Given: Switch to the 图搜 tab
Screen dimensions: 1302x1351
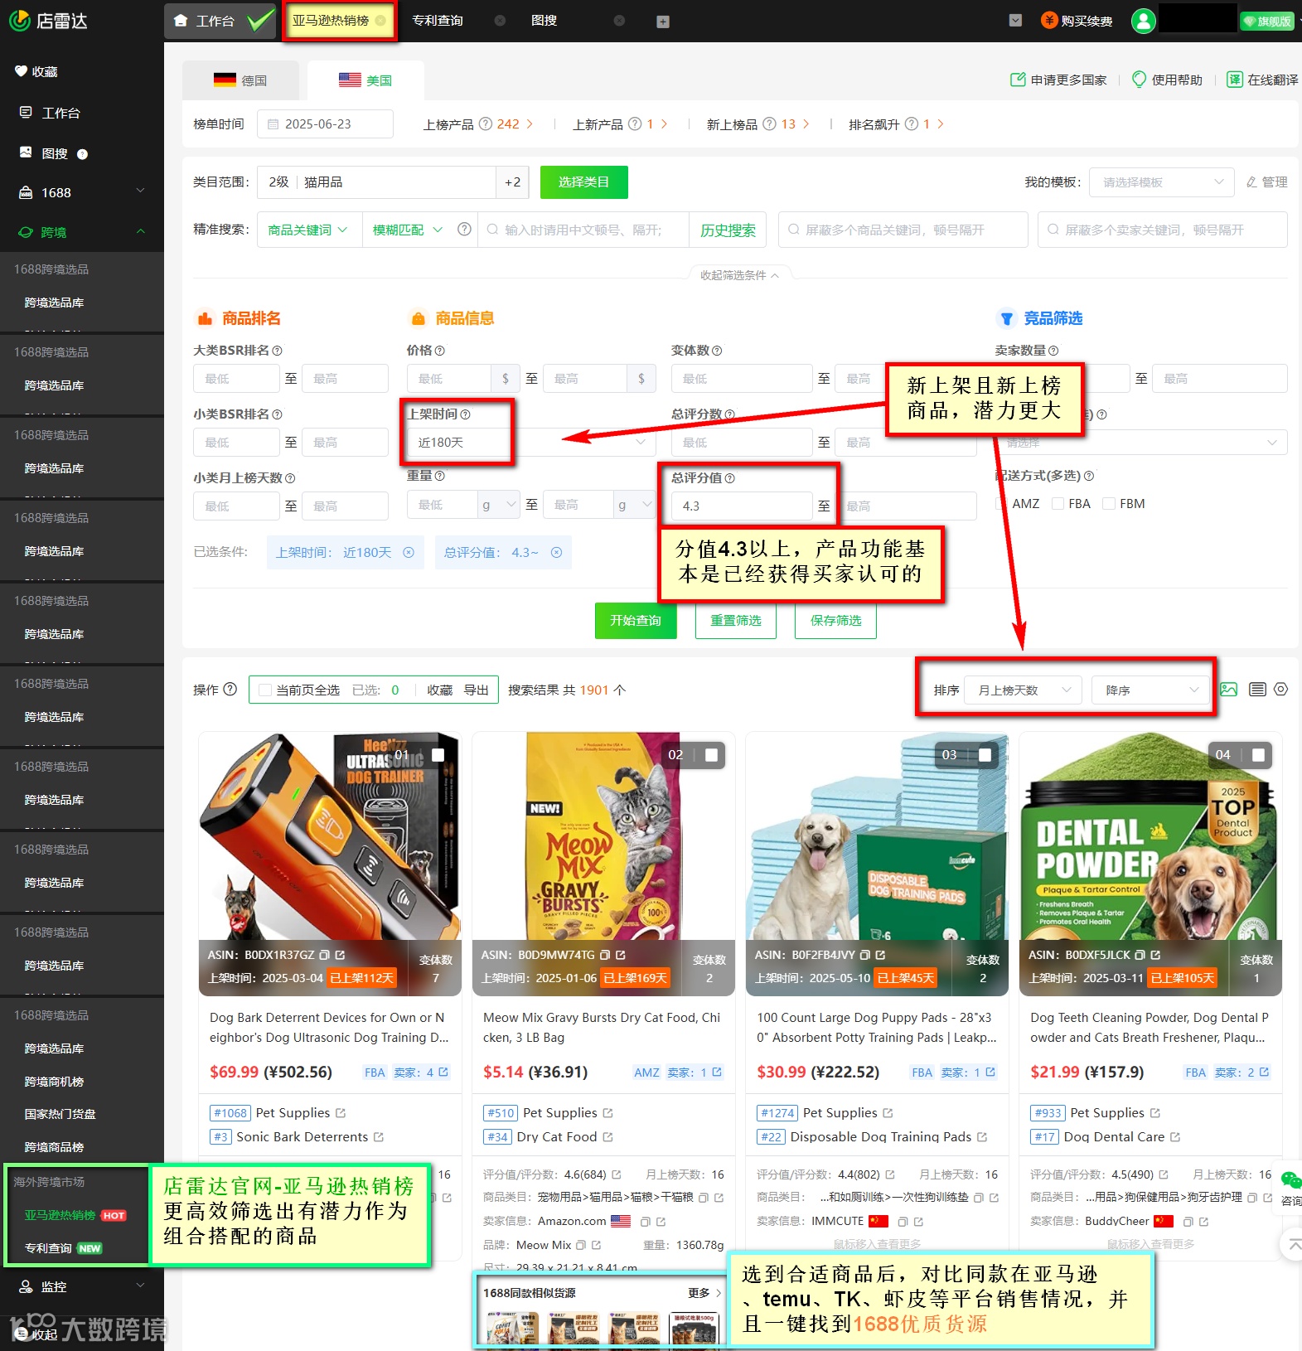Looking at the screenshot, I should [544, 21].
